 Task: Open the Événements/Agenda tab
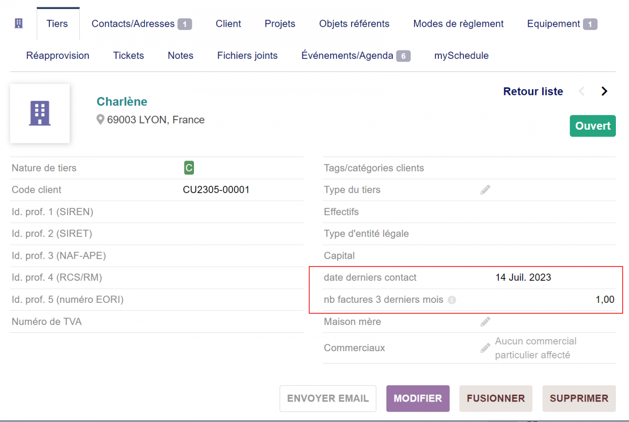click(355, 56)
